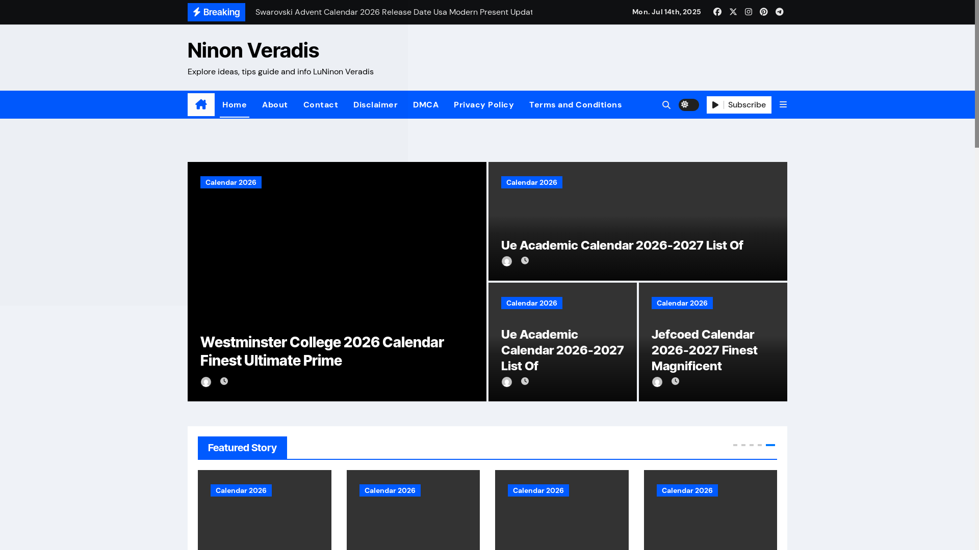The image size is (979, 550).
Task: Select the Featured Story tab heading
Action: pyautogui.click(x=242, y=448)
